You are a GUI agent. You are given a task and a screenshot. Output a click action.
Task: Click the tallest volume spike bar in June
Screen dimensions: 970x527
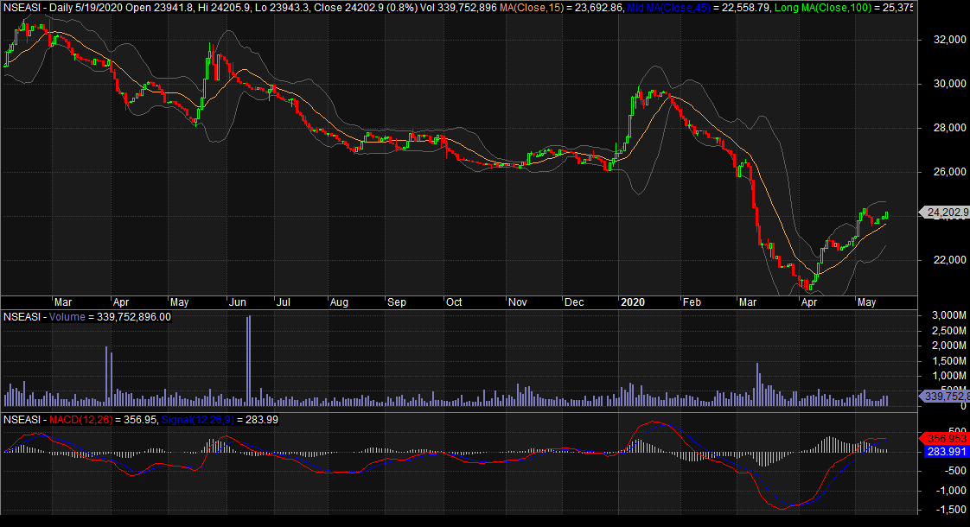tap(249, 360)
